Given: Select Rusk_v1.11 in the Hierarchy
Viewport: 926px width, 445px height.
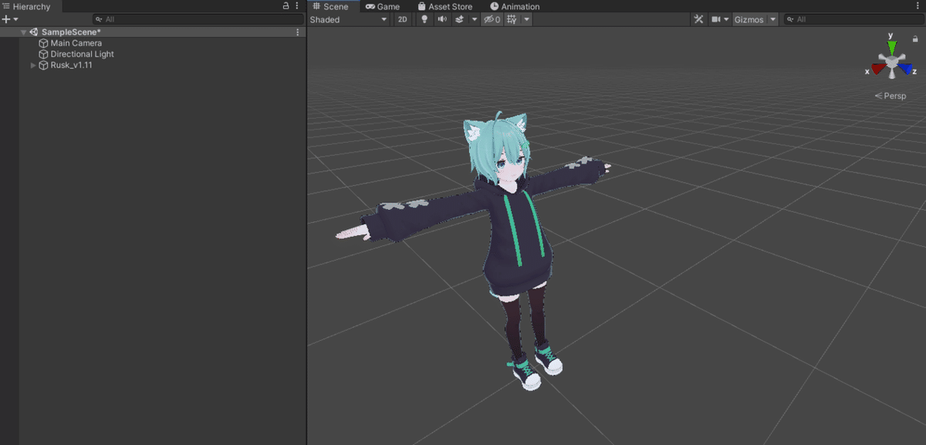Looking at the screenshot, I should 72,65.
